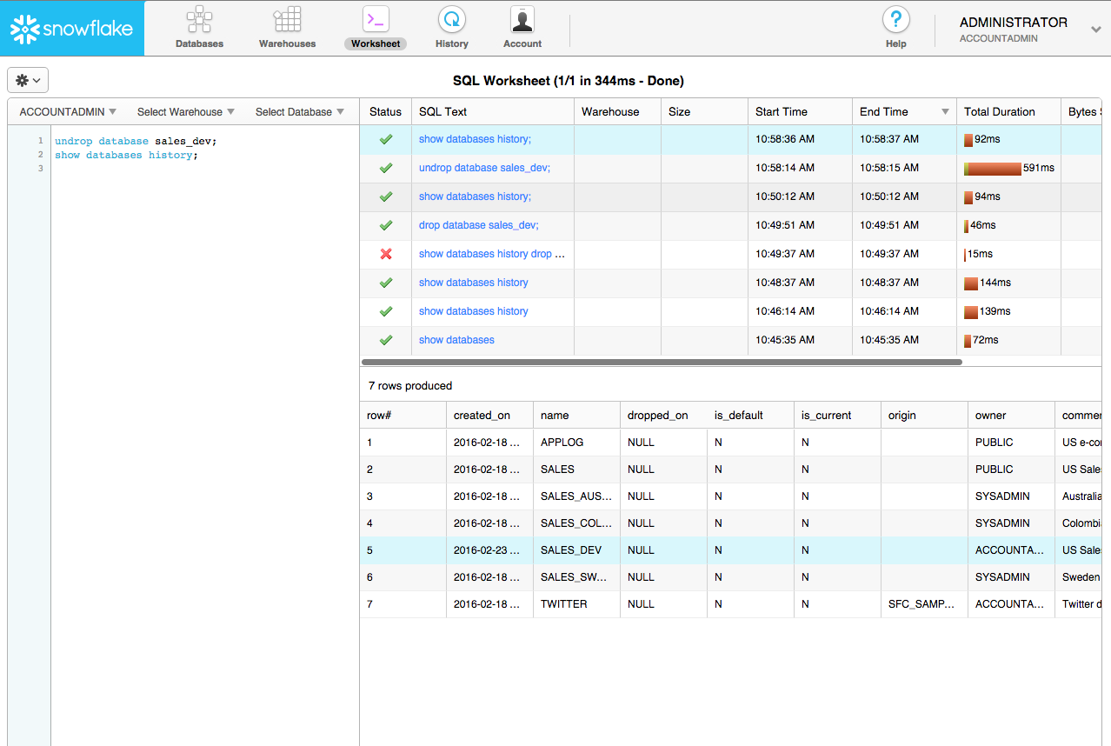This screenshot has width=1111, height=746.
Task: Select the SALES_DEV name cell
Action: (x=576, y=550)
